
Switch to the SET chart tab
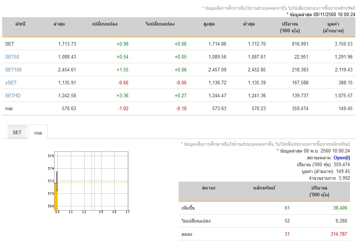tap(17, 132)
